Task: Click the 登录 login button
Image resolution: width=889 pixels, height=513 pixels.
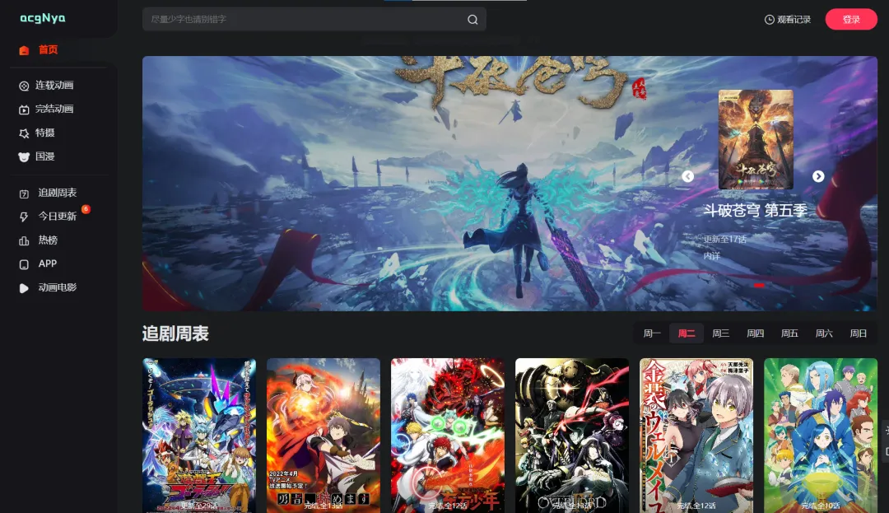Action: pyautogui.click(x=851, y=19)
